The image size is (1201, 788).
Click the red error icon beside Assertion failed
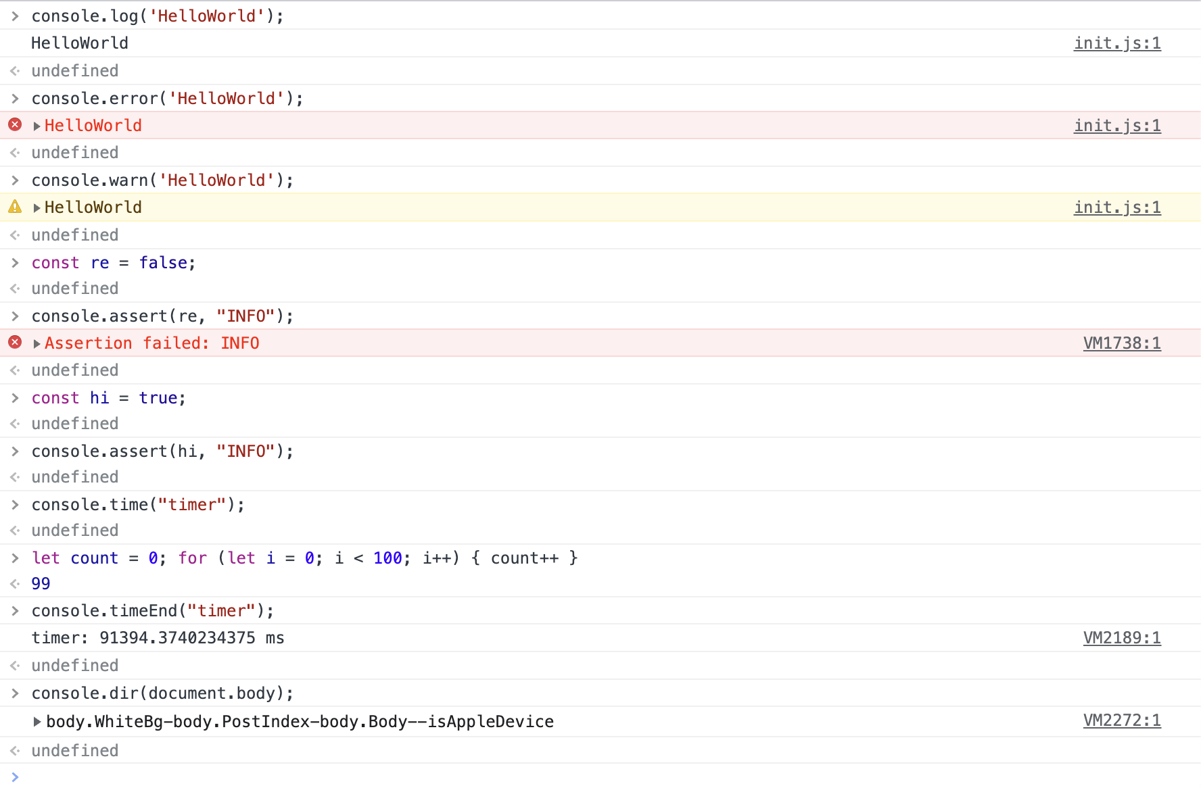pyautogui.click(x=15, y=343)
